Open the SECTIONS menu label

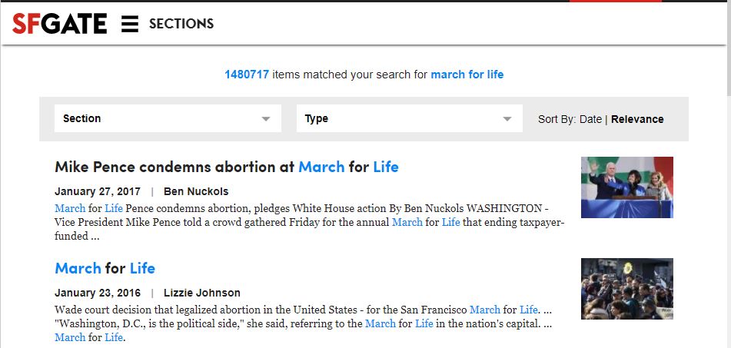tap(181, 24)
